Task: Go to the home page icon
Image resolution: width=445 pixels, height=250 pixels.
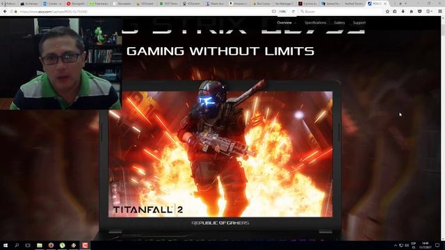Action: pos(411,11)
